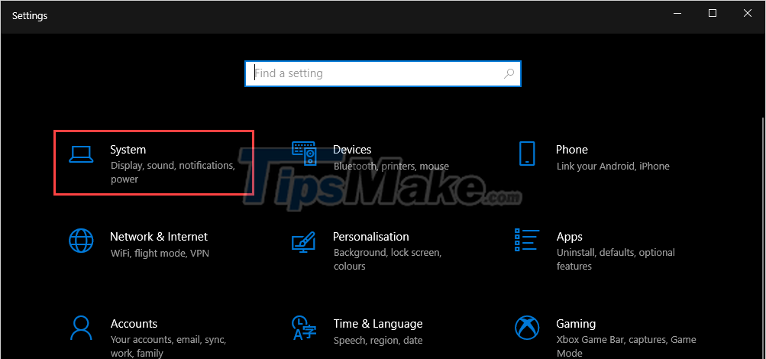
Task: Click "Background, lock screen, colours" text
Action: [x=387, y=260]
